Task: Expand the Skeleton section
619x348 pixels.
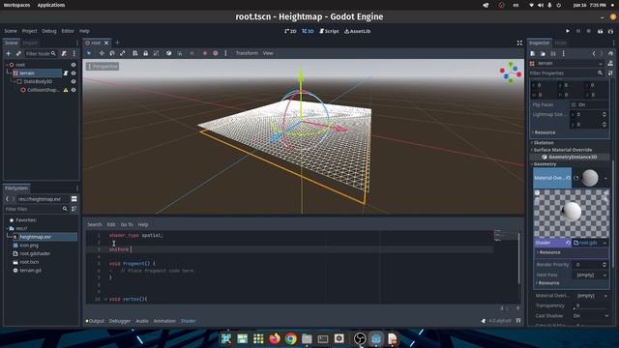Action: coord(544,142)
